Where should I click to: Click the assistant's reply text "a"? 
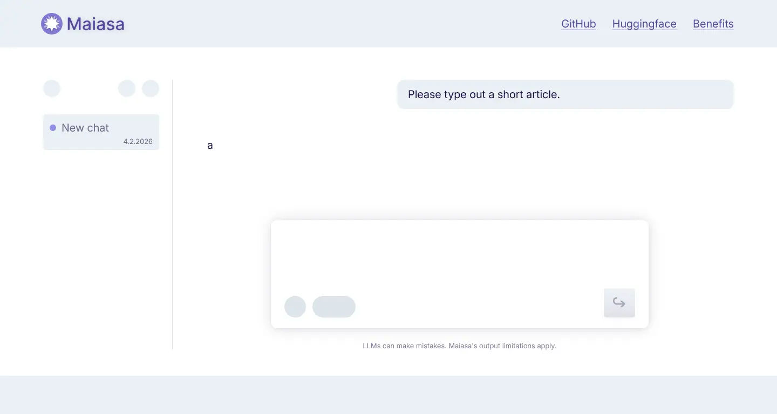click(210, 146)
